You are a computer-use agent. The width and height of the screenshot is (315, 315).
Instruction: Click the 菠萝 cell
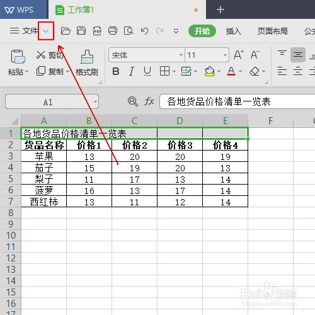43,190
